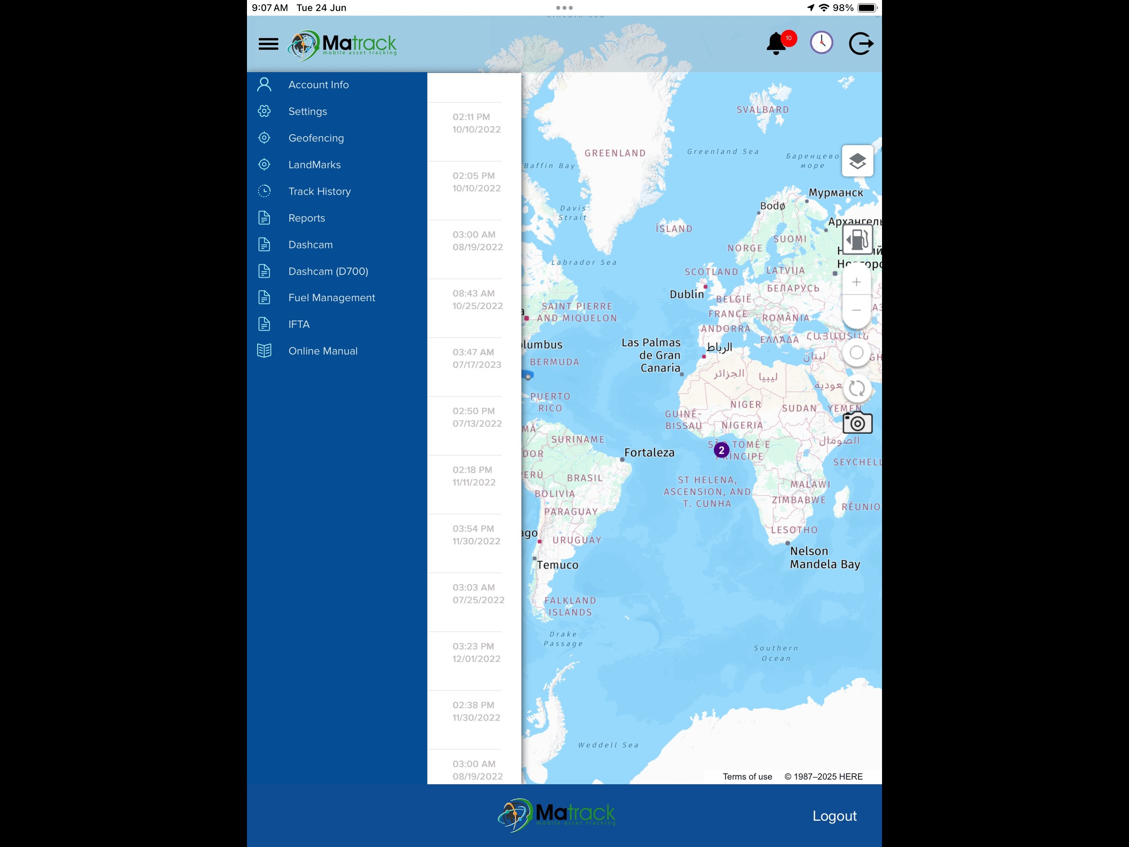Viewport: 1129px width, 847px height.
Task: Tap the Logout text button in footer
Action: pyautogui.click(x=834, y=815)
